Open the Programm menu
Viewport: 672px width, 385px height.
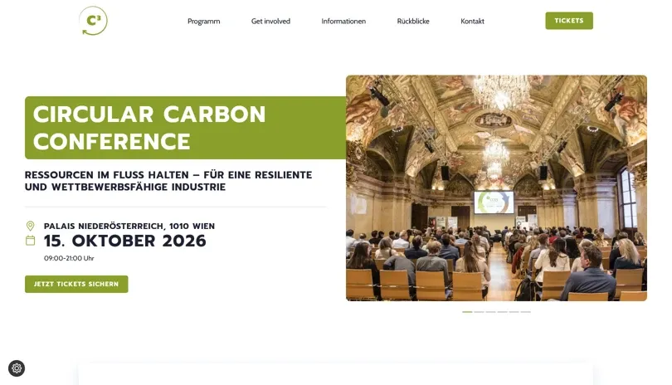point(203,22)
